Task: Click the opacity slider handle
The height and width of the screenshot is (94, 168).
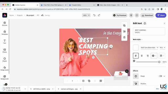Action: coord(159,62)
